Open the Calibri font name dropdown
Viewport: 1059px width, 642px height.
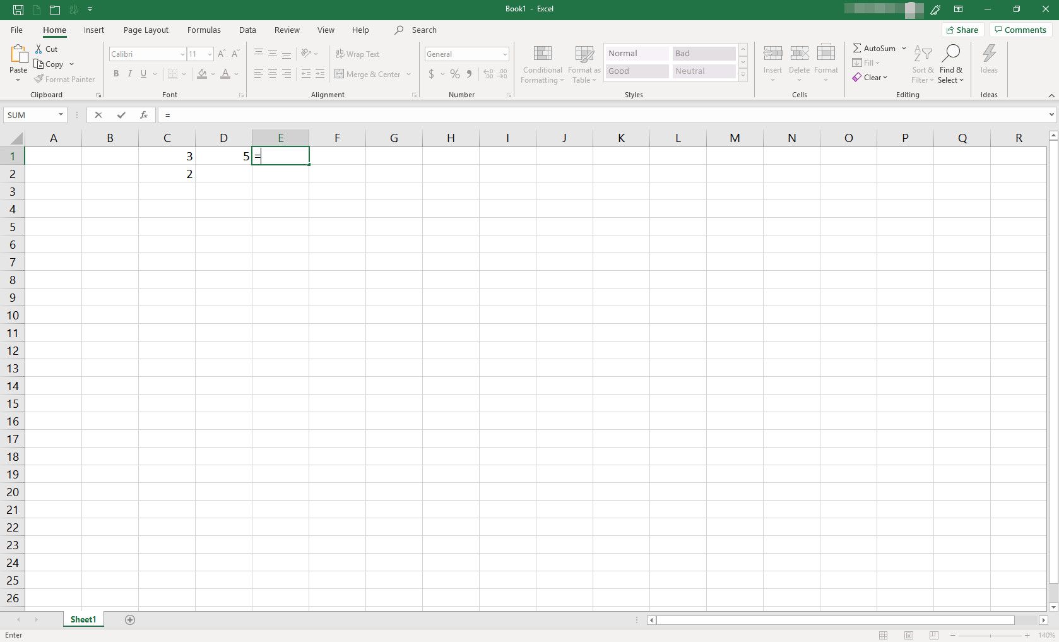182,54
